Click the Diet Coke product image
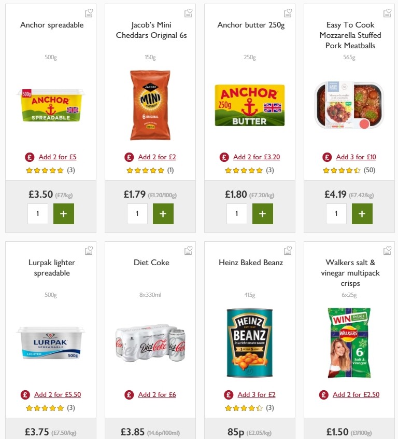 (x=150, y=342)
